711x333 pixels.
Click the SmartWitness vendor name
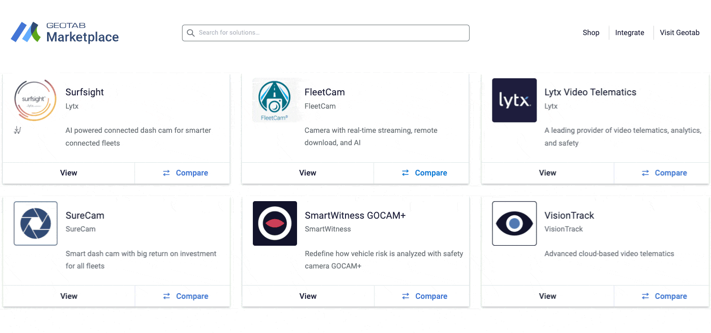[x=328, y=229]
